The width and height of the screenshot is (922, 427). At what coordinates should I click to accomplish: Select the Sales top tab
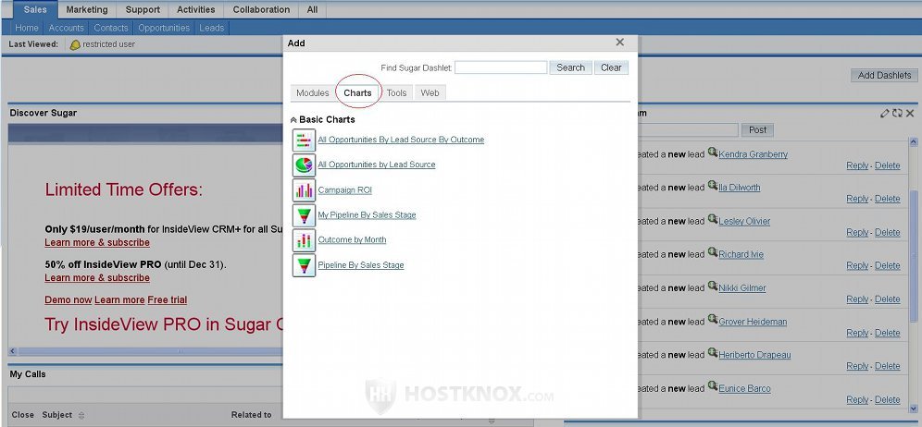(35, 9)
